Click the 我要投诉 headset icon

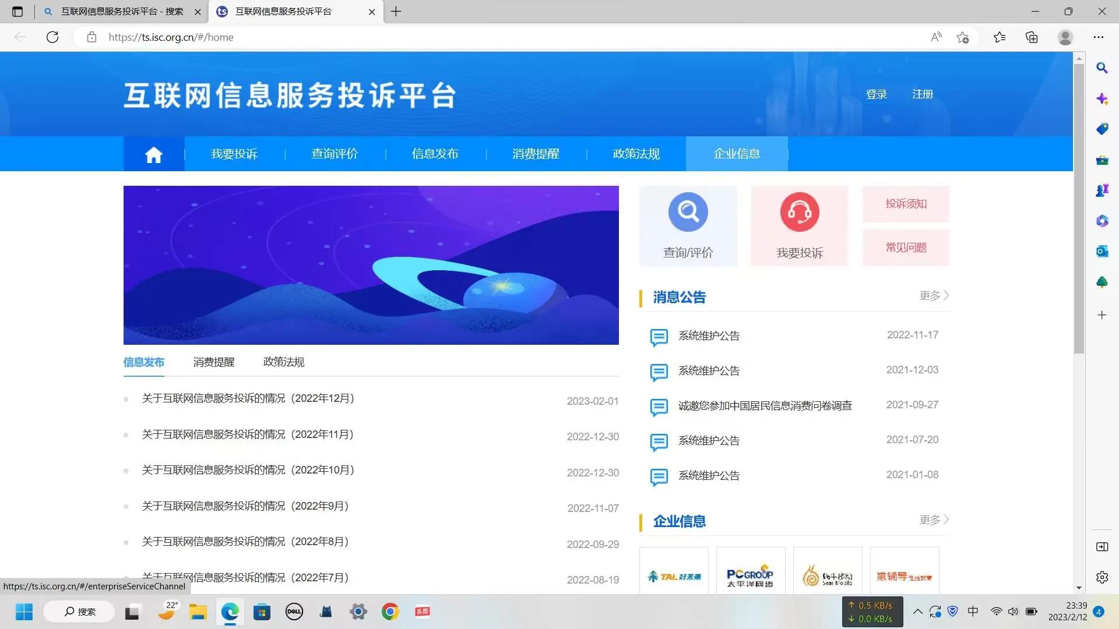[799, 212]
